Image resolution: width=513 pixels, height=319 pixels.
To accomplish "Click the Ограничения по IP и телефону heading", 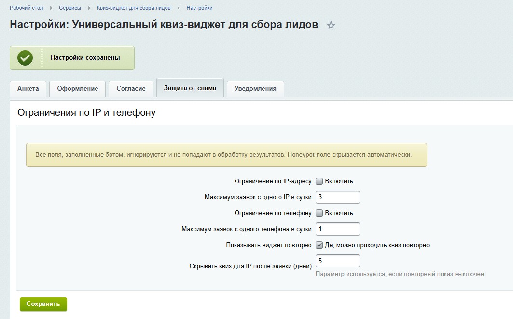I will click(x=86, y=112).
